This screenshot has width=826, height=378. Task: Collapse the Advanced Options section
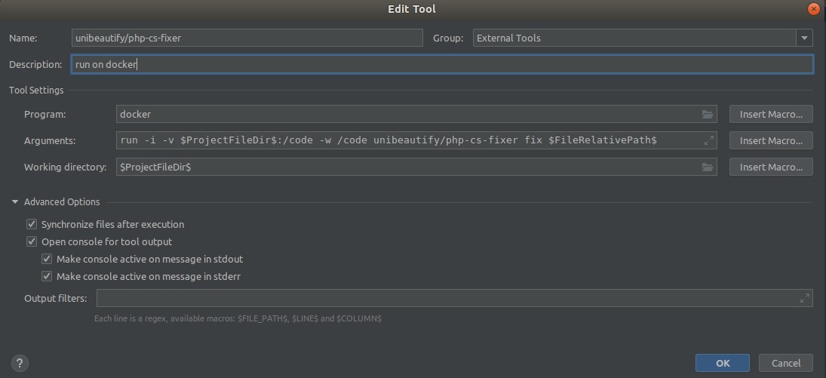click(15, 202)
